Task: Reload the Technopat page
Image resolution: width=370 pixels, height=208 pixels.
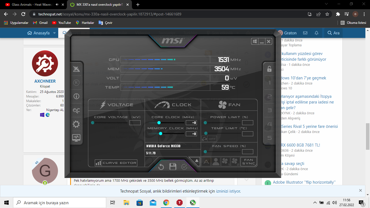Action: (23, 14)
